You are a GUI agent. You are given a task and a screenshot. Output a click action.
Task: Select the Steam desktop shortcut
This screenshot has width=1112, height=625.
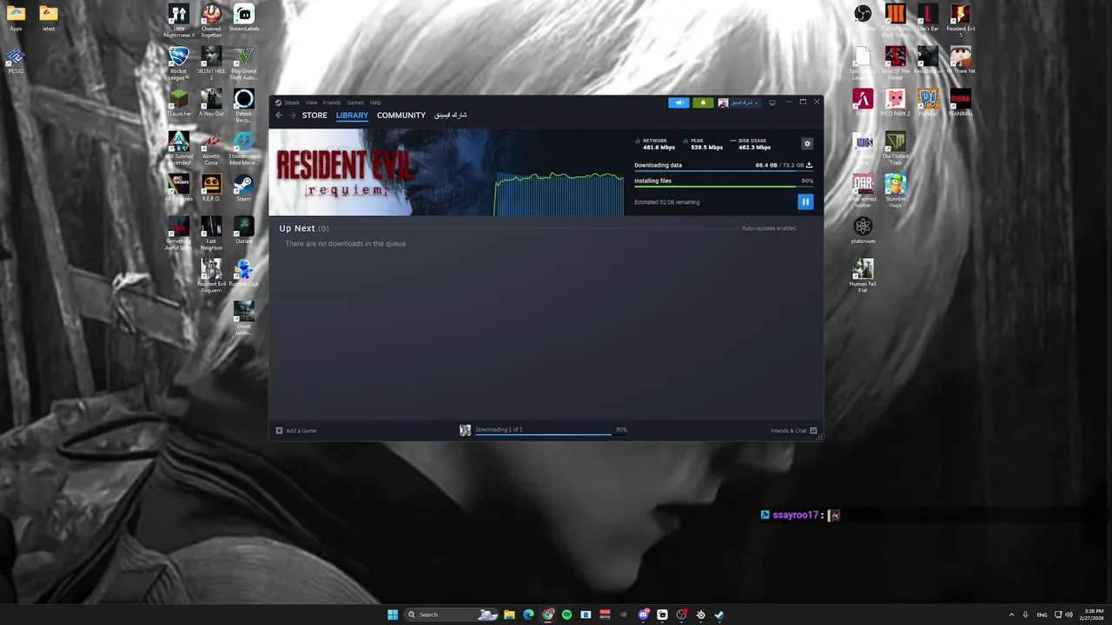(x=244, y=187)
